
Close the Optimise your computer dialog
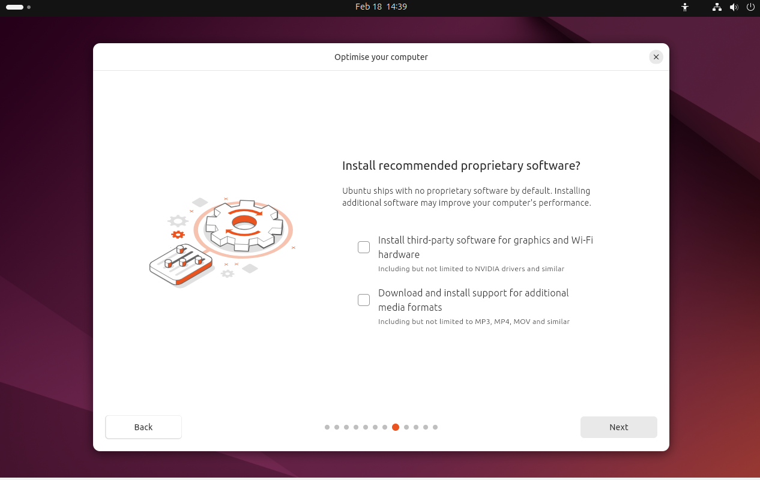click(656, 57)
